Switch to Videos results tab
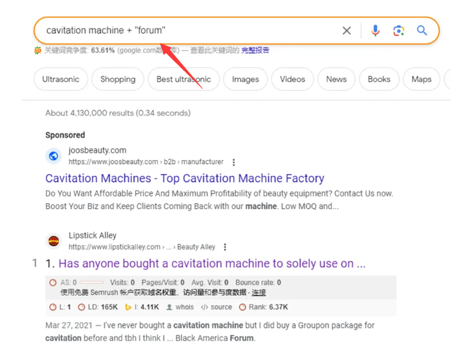This screenshot has width=457, height=356. click(293, 79)
